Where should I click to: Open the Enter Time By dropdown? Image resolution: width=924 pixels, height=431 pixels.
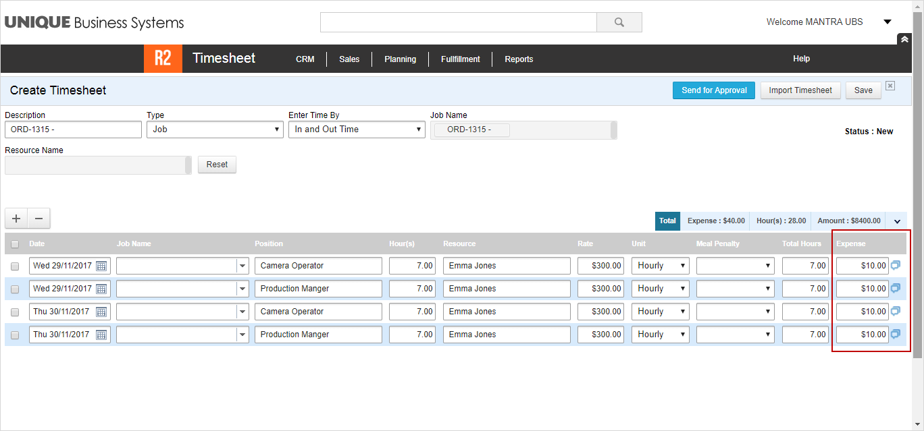coord(357,130)
